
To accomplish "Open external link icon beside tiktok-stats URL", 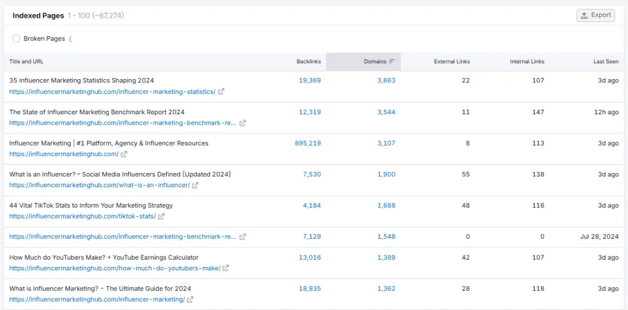I will [x=162, y=217].
